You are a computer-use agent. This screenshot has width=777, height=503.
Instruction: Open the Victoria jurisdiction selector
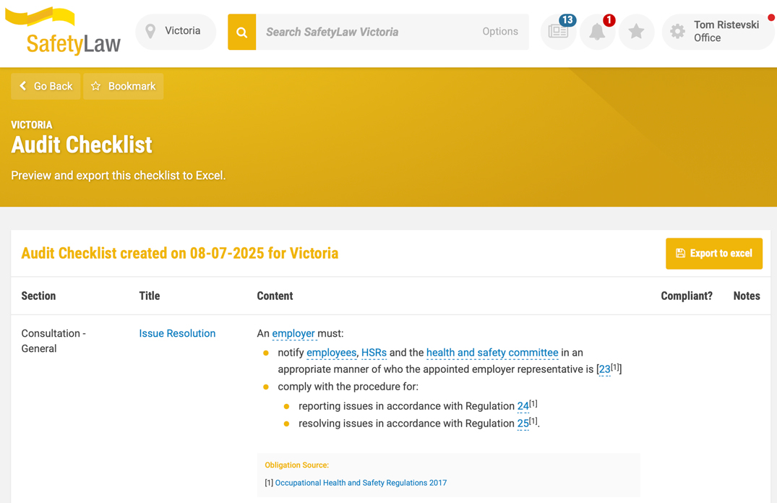tap(176, 32)
